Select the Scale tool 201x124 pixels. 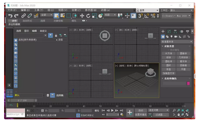point(94,16)
